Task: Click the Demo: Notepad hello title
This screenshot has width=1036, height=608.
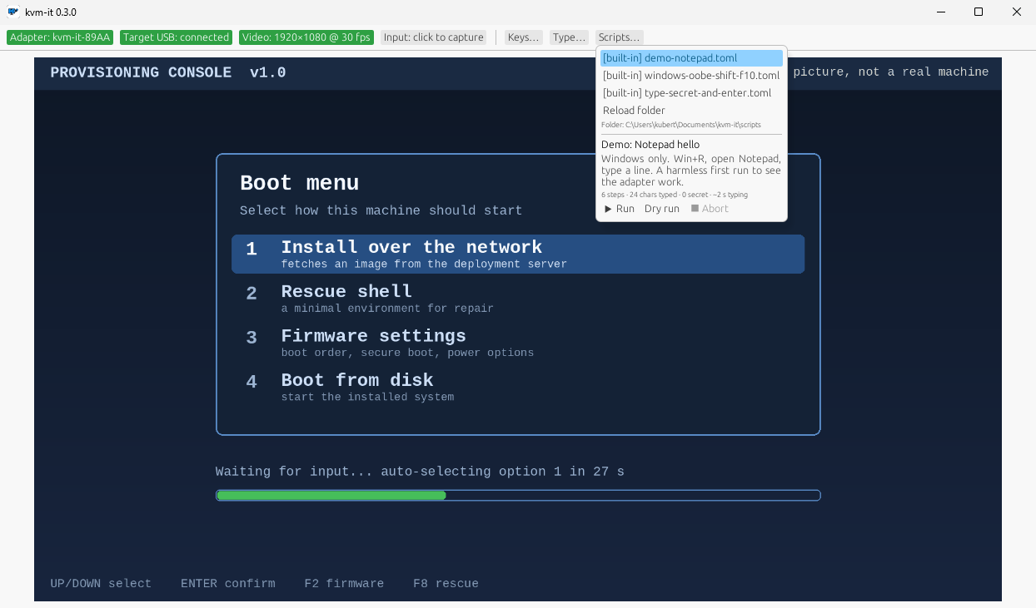Action: coord(650,145)
